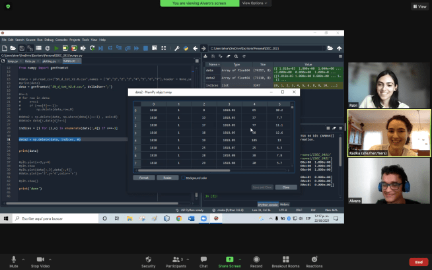Open the Reactions menu
The width and height of the screenshot is (432, 270).
point(314,259)
